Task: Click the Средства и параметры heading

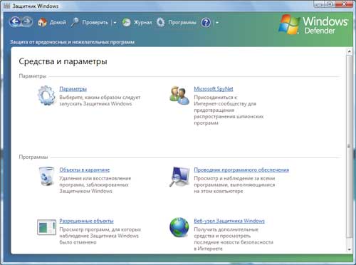Action: pos(63,61)
